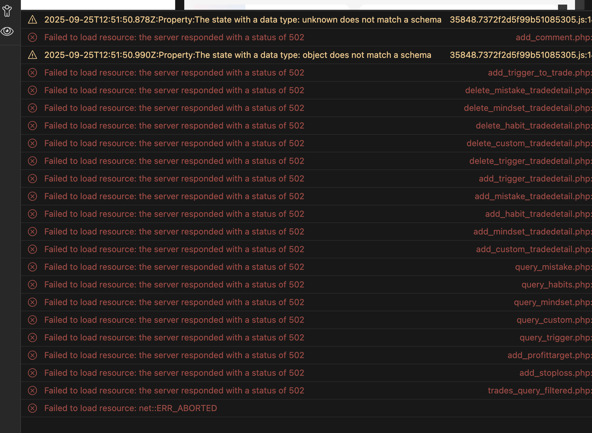592x433 pixels.
Task: Select the "data type: object" schema warning text
Action: click(238, 55)
